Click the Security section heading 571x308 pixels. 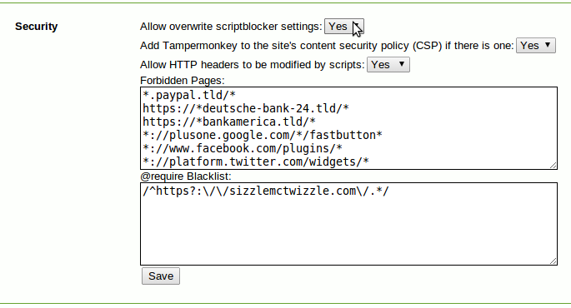(37, 27)
